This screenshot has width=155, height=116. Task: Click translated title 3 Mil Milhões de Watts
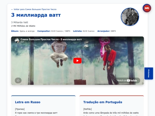pyautogui.click(x=23, y=26)
